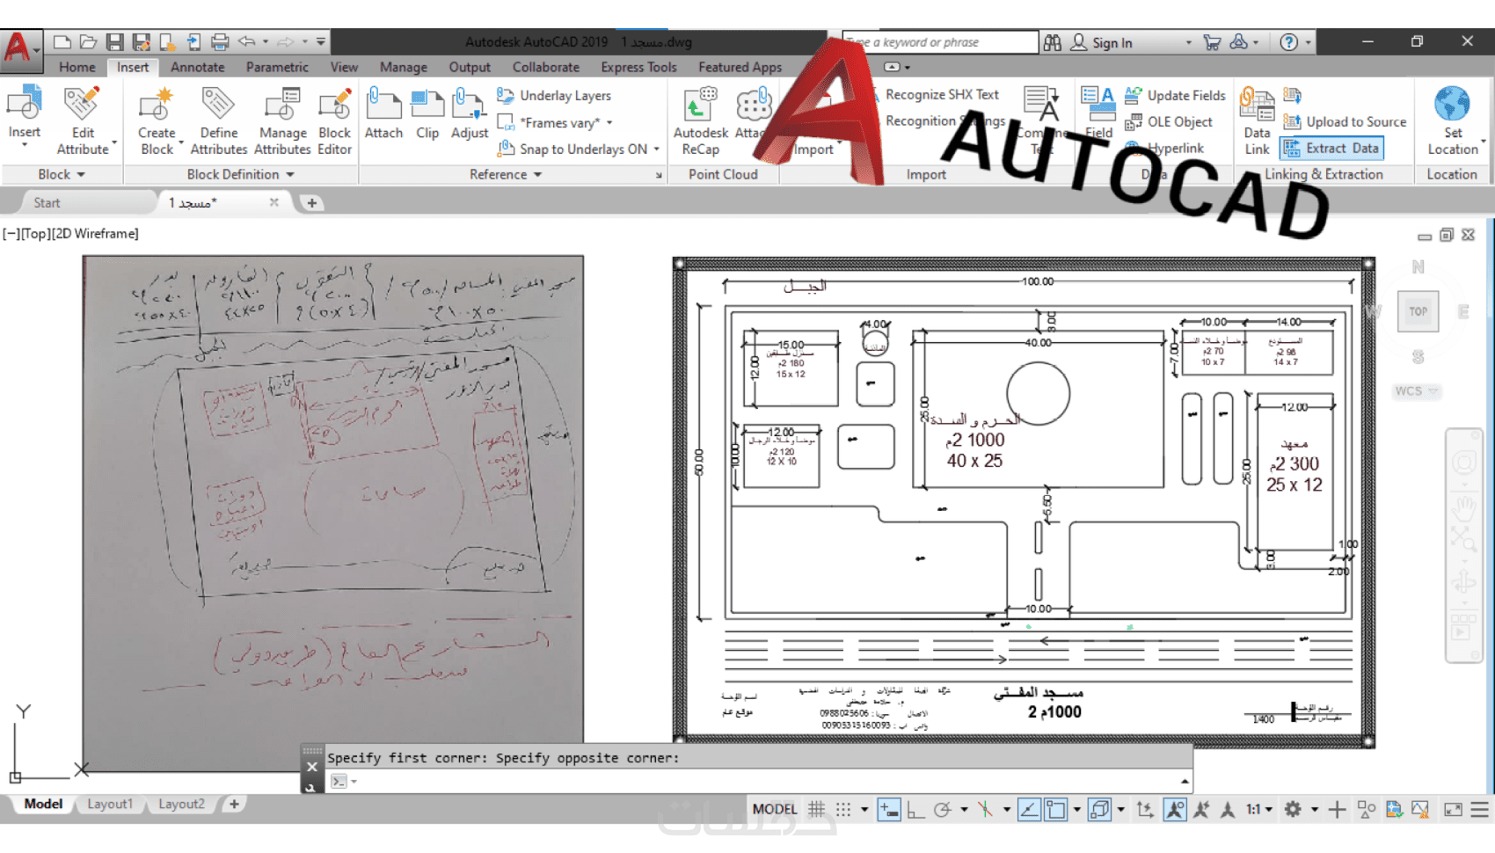This screenshot has height=853, width=1495.
Task: Toggle object snap tracking in status bar
Action: [x=1029, y=809]
